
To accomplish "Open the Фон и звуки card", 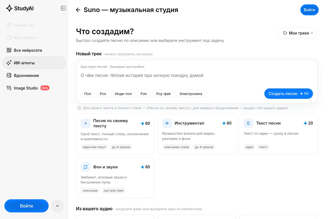I will 115,178.
